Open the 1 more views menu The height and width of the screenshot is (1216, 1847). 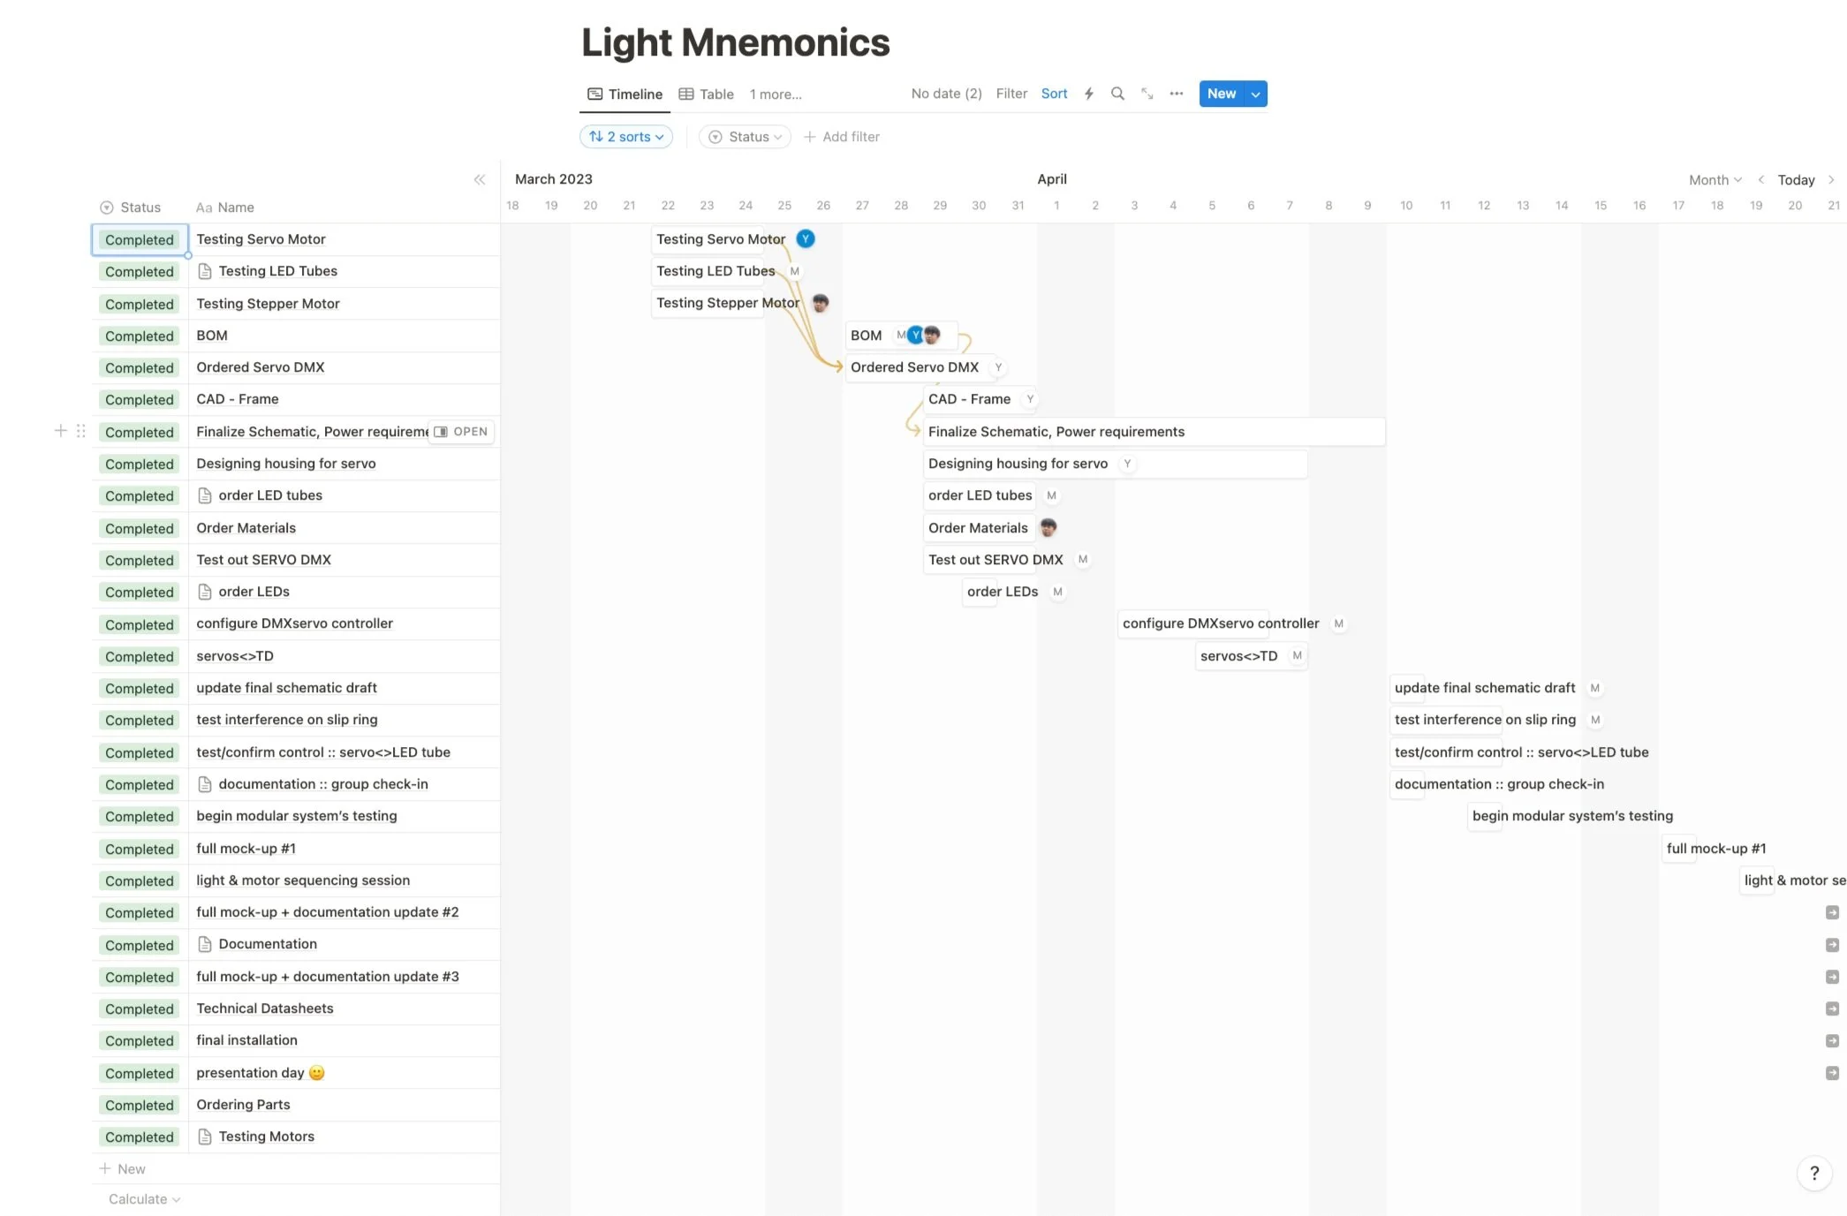tap(776, 94)
